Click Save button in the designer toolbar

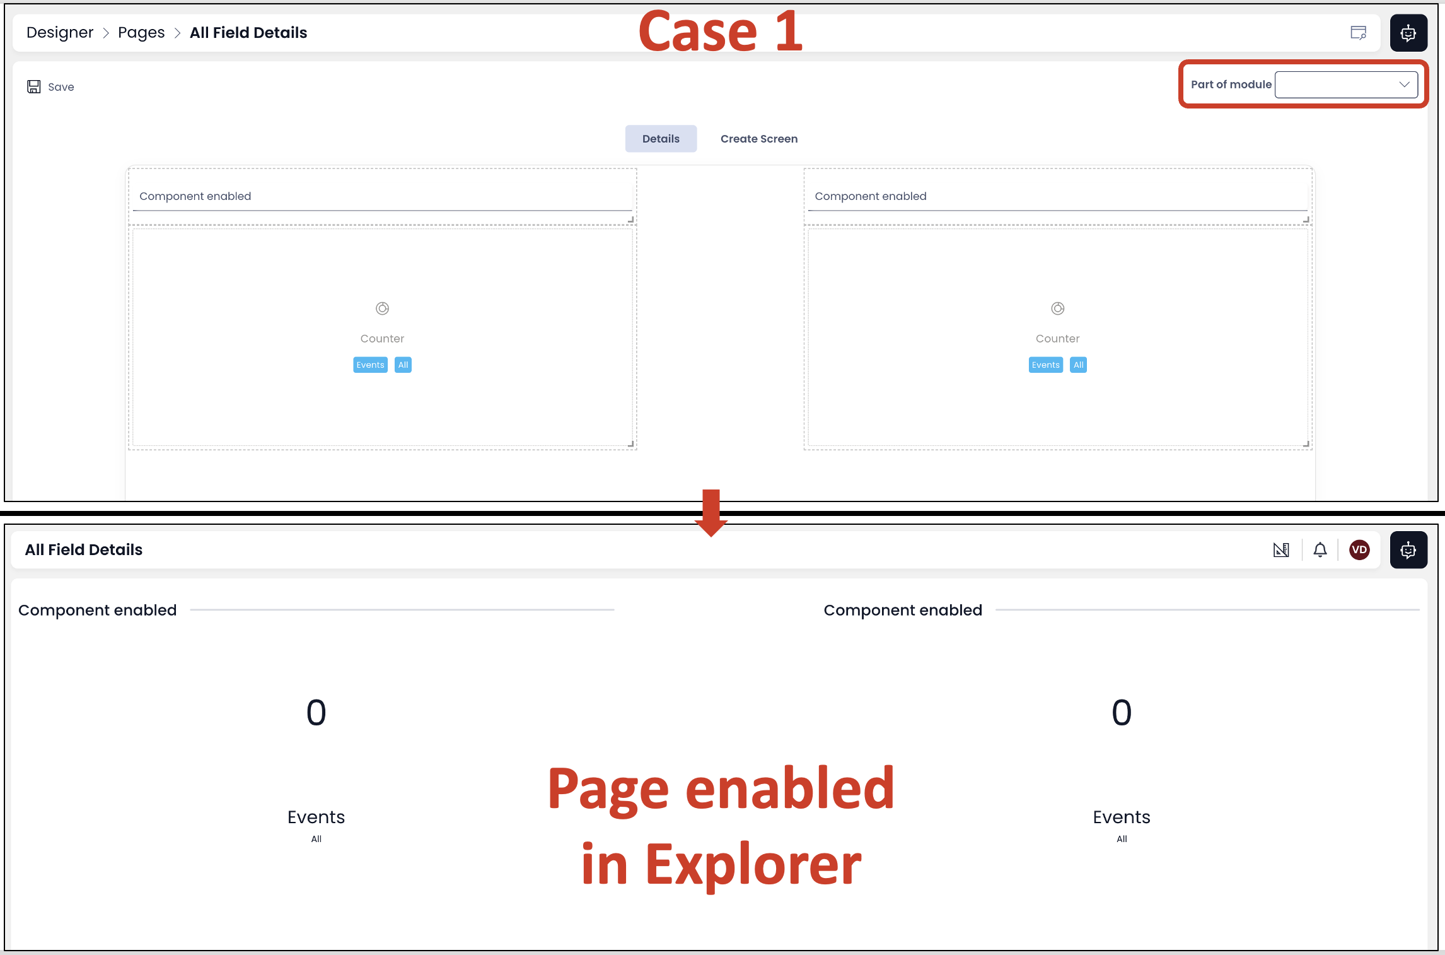pos(53,86)
